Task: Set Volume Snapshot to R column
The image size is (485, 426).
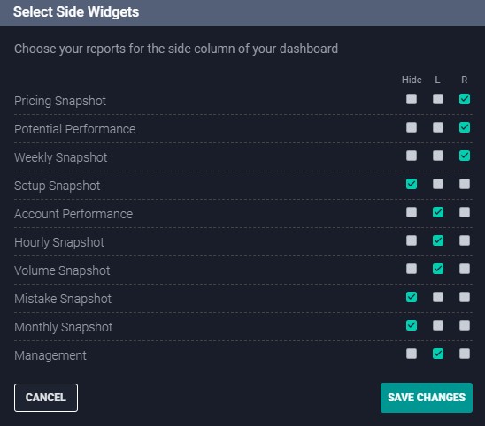Action: [465, 269]
